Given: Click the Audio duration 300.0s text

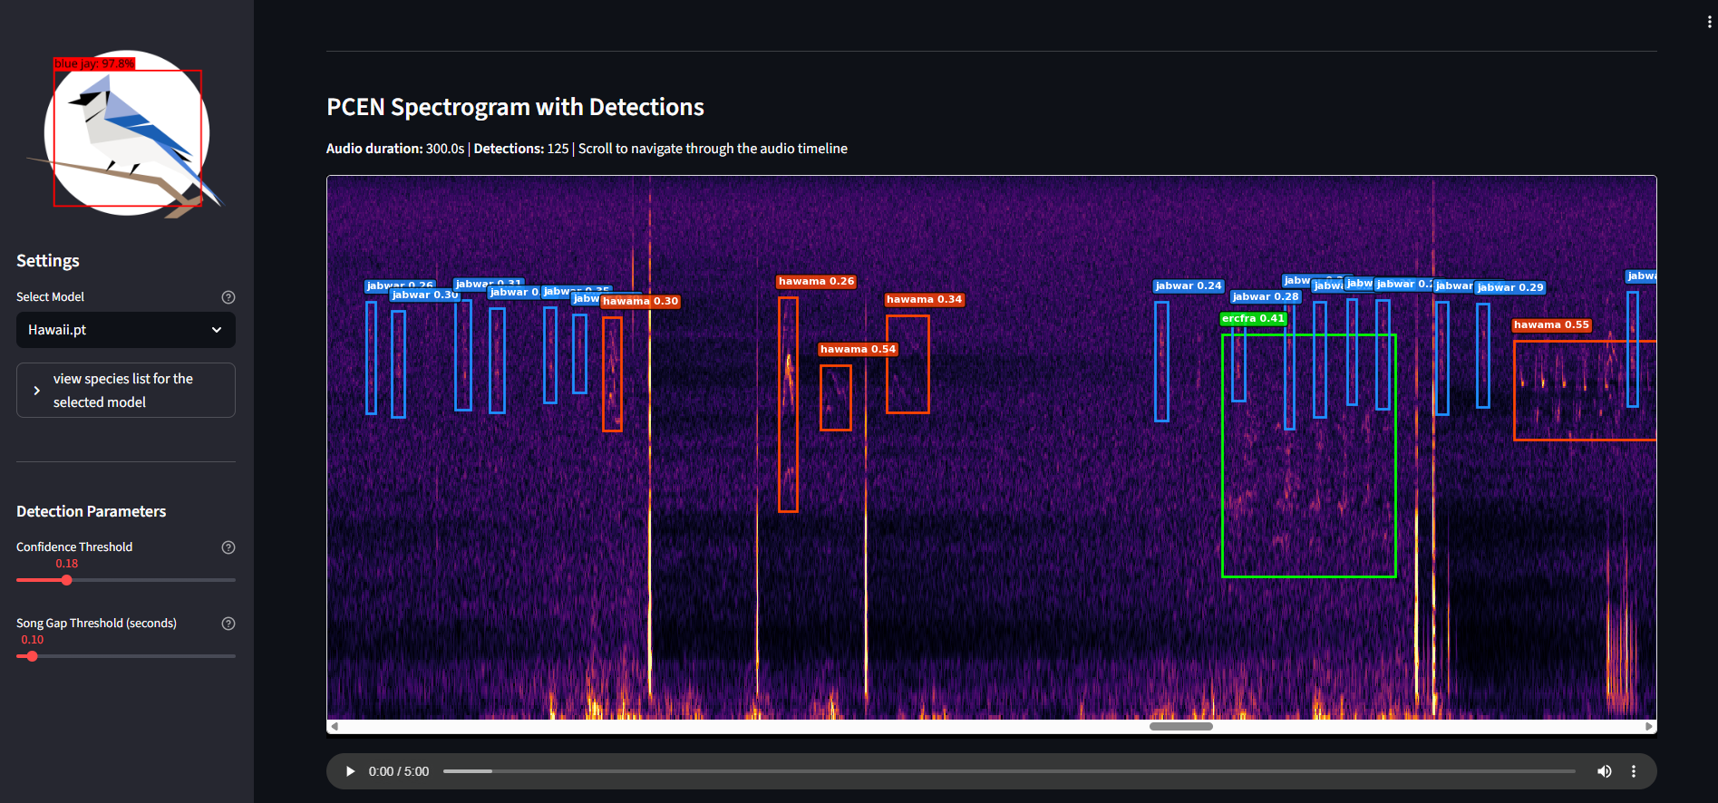Looking at the screenshot, I should pos(395,149).
